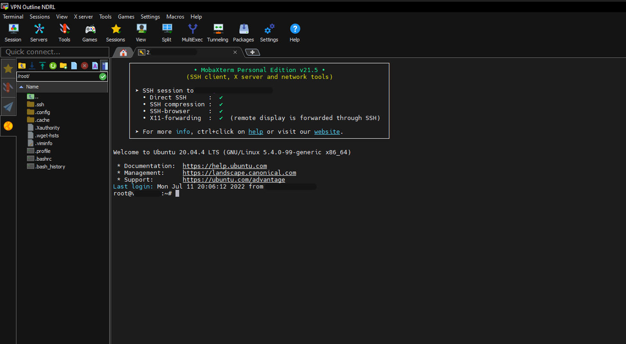Create a new folder in SFTP browser
The image size is (626, 344).
[x=63, y=66]
